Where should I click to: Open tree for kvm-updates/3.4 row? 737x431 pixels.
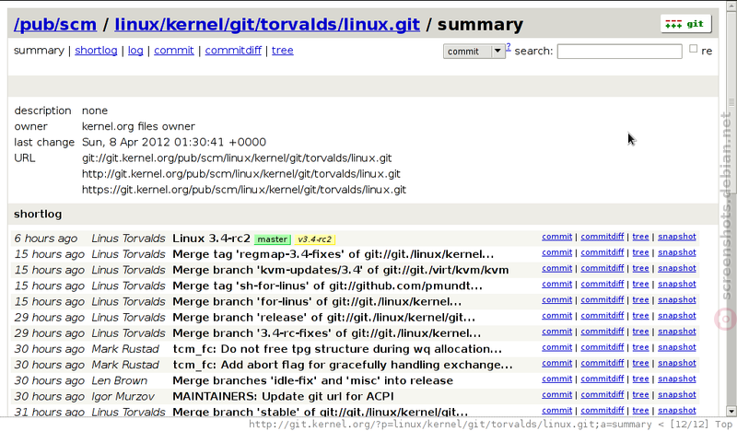coord(640,268)
